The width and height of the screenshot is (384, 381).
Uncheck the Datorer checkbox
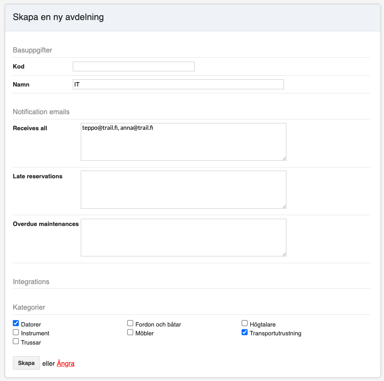[16, 323]
